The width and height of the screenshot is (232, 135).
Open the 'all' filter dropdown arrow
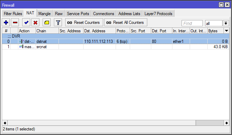click(226, 23)
